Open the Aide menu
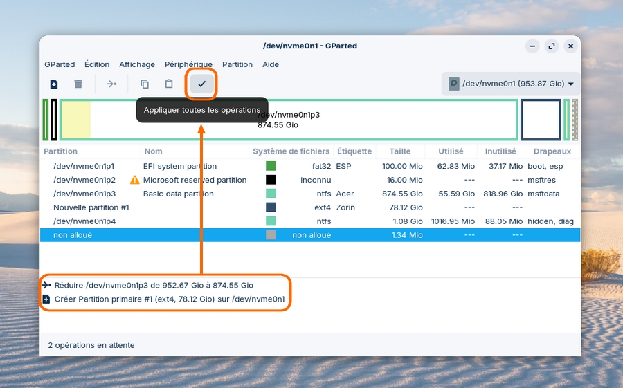Image resolution: width=623 pixels, height=388 pixels. [271, 64]
